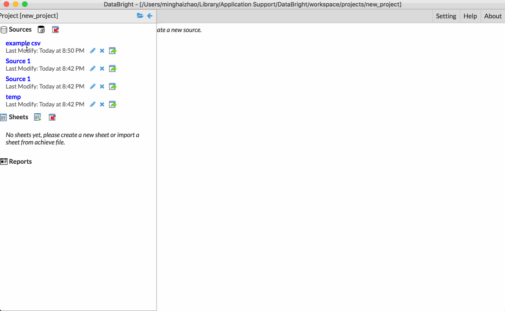Maximize the window with green button
The width and height of the screenshot is (505, 311).
point(25,4)
